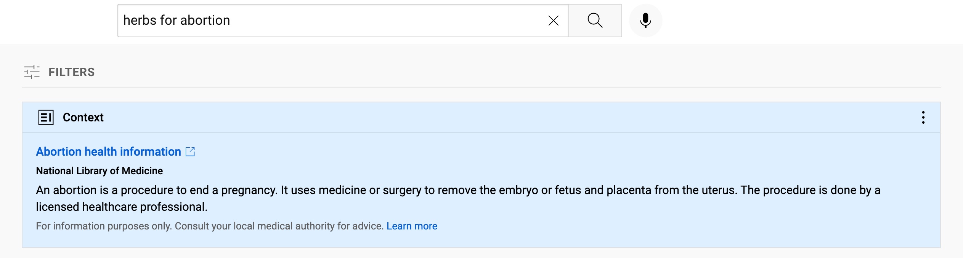
Task: Start voice search with the microphone icon
Action: point(645,21)
